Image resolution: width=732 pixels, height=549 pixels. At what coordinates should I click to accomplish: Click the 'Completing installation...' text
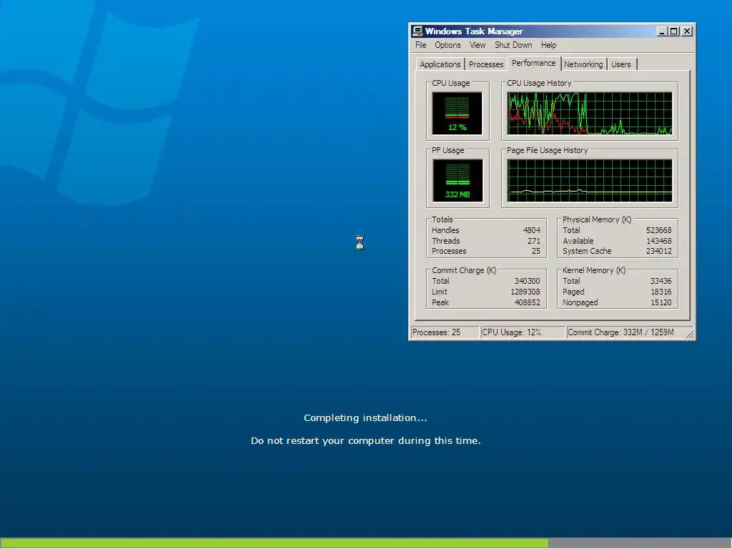click(365, 417)
